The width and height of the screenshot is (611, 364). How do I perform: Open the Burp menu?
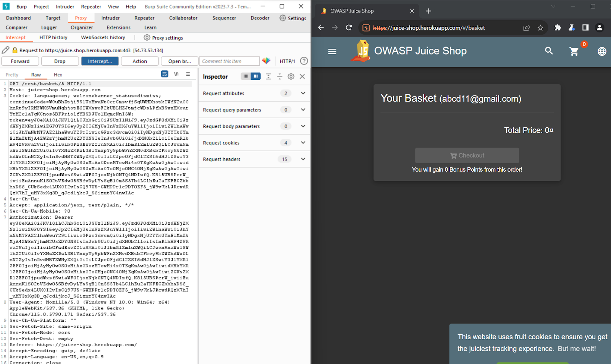pos(22,6)
